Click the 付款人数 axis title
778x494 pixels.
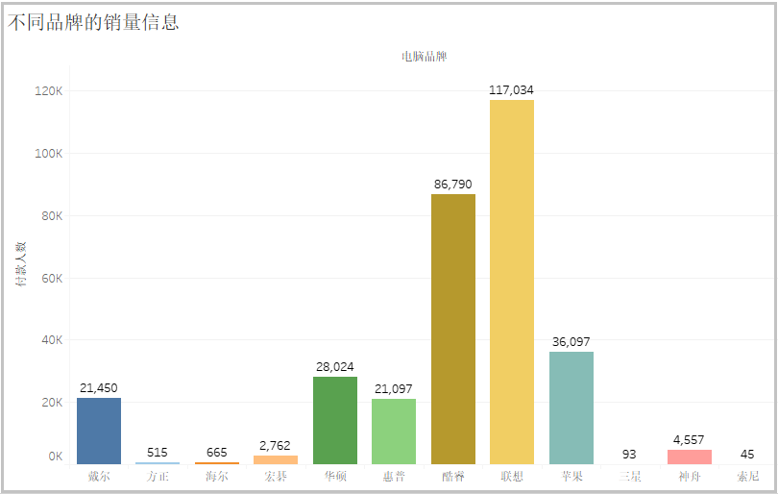click(x=20, y=264)
